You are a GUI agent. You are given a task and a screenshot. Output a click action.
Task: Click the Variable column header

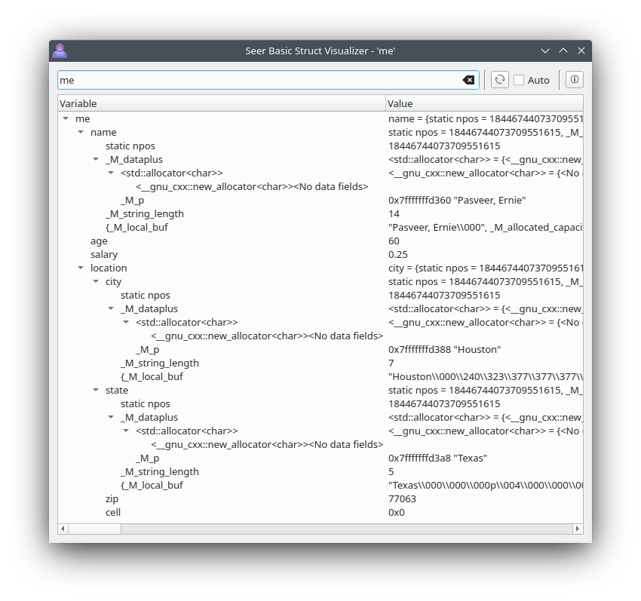(222, 103)
